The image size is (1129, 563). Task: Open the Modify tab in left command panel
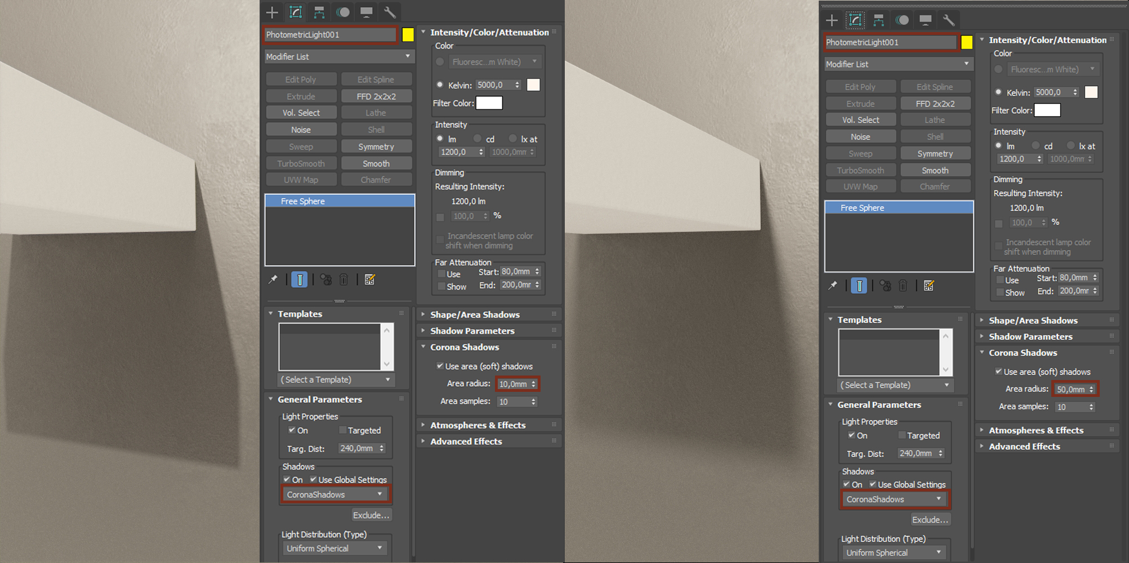point(296,12)
